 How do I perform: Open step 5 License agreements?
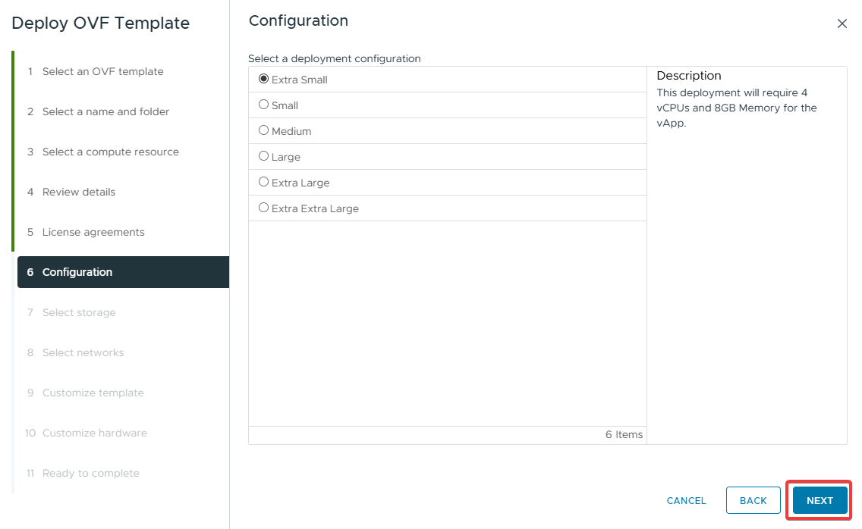click(93, 232)
